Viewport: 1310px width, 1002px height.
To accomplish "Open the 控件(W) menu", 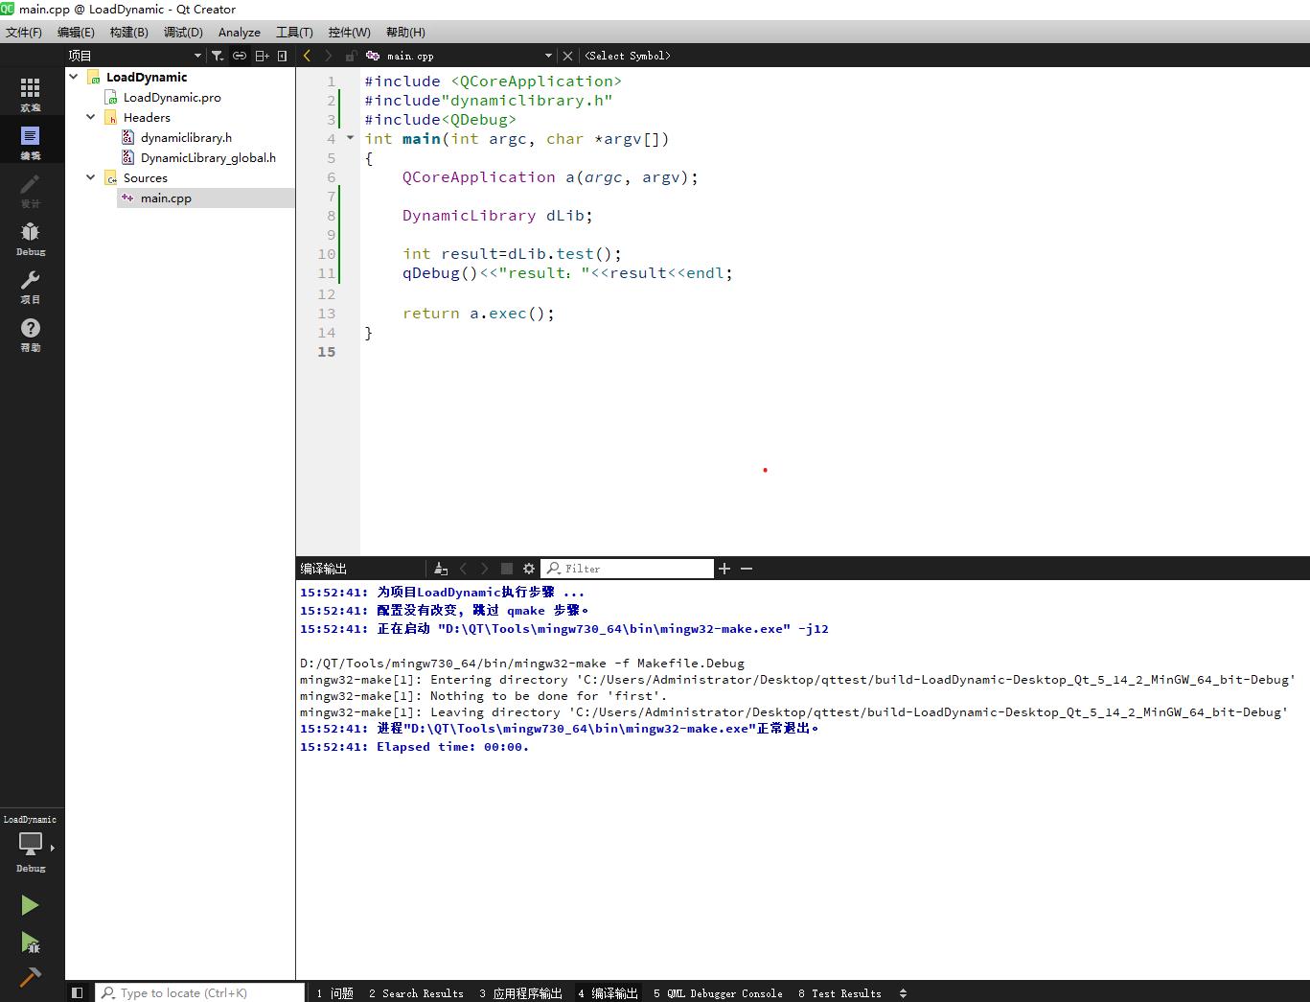I will (349, 32).
